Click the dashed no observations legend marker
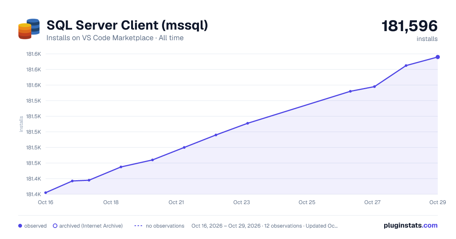The width and height of the screenshot is (456, 239). coord(138,226)
